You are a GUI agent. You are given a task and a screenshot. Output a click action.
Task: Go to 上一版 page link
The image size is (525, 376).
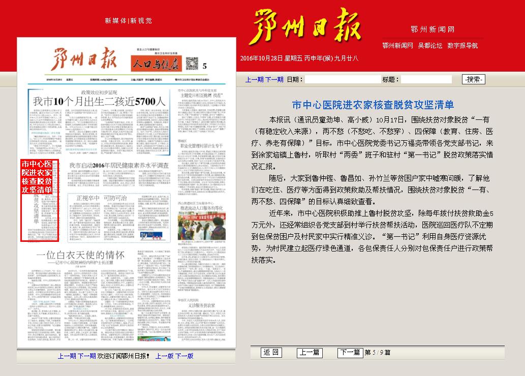(x=164, y=356)
